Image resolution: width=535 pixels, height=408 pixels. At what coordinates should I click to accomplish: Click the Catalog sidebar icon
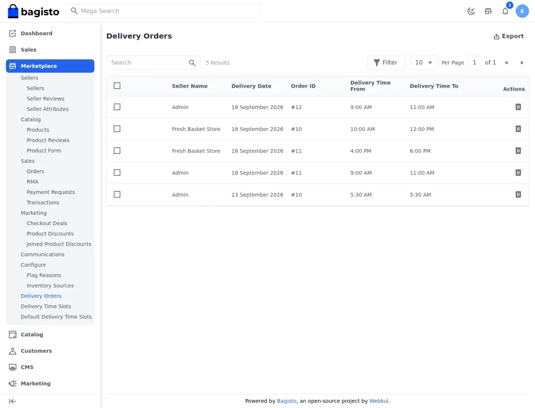coord(12,335)
